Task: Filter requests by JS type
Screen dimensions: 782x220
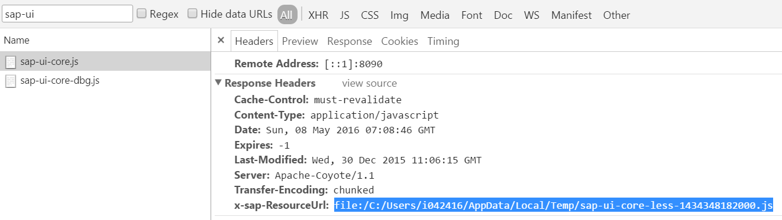Action: tap(345, 15)
